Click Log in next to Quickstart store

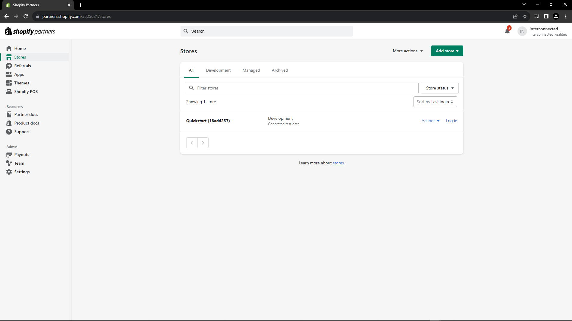(x=451, y=121)
